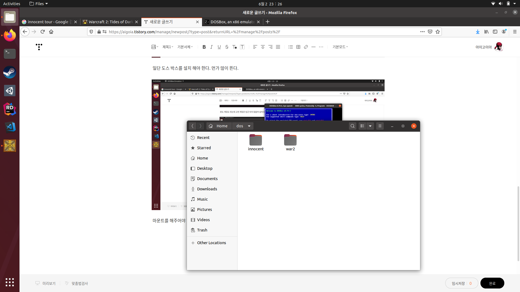Bookmark this page with star icon
The height and width of the screenshot is (292, 520).
[x=438, y=32]
